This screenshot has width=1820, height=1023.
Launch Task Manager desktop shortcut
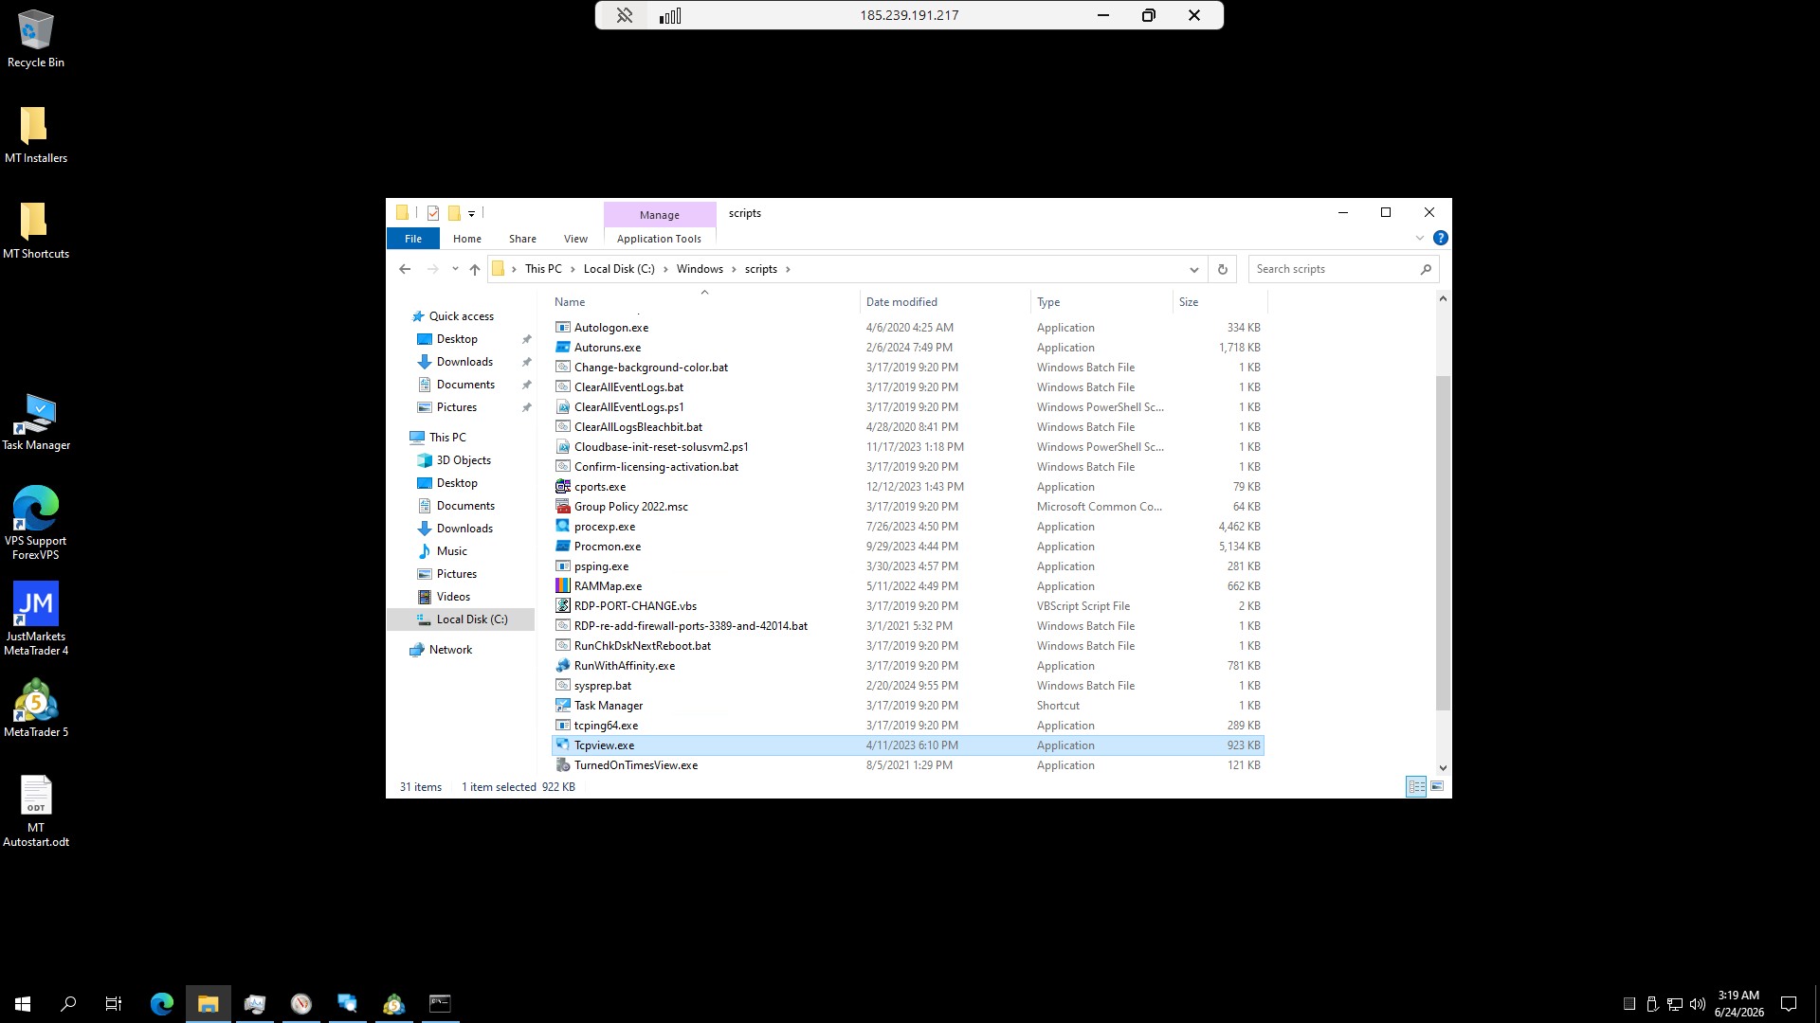pyautogui.click(x=36, y=422)
